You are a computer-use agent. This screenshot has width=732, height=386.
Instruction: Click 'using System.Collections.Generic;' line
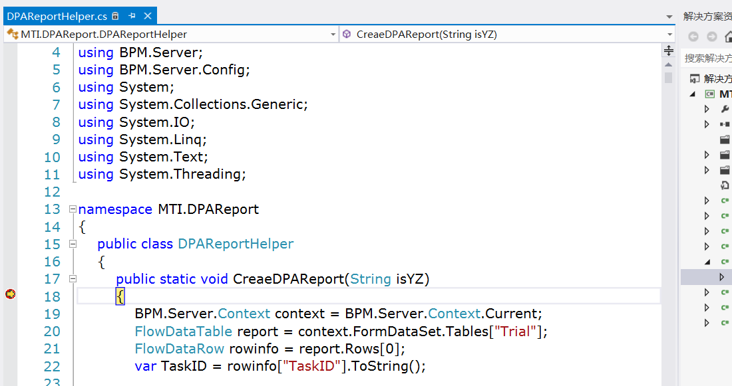[193, 104]
